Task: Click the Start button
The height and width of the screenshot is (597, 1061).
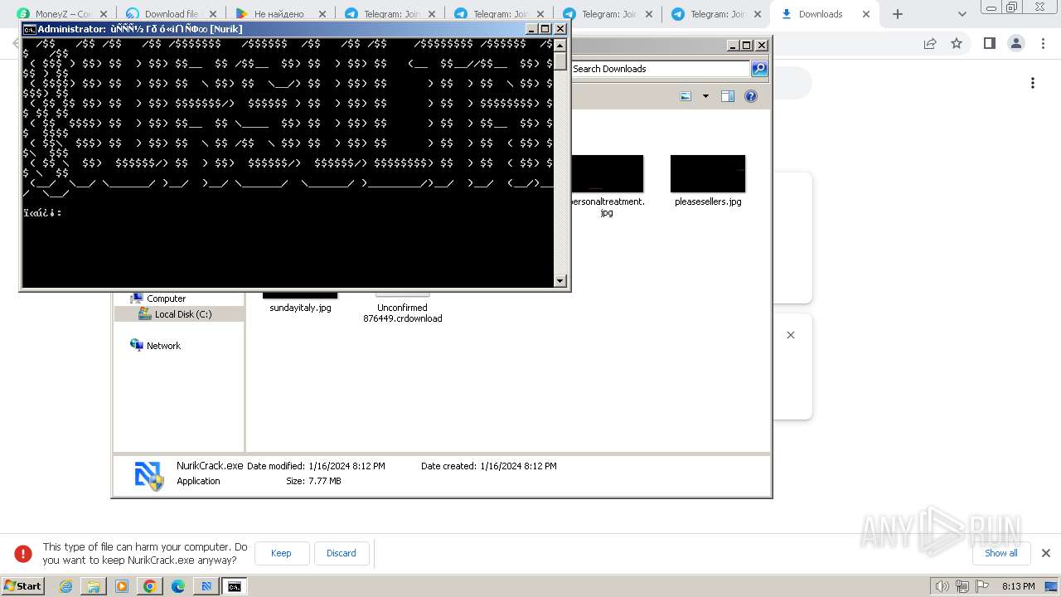Action: pos(22,586)
